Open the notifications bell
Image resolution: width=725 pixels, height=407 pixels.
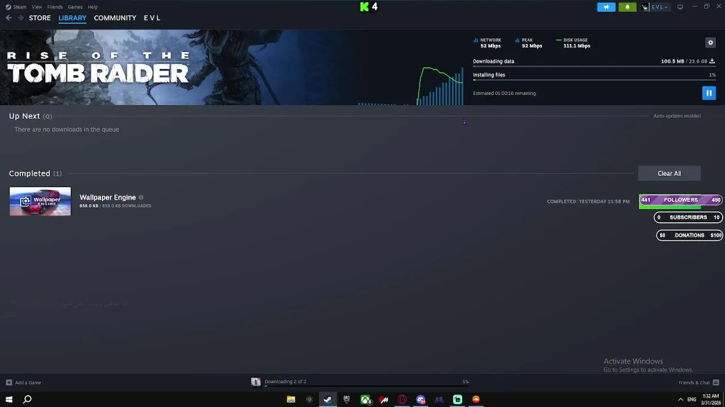pos(627,7)
